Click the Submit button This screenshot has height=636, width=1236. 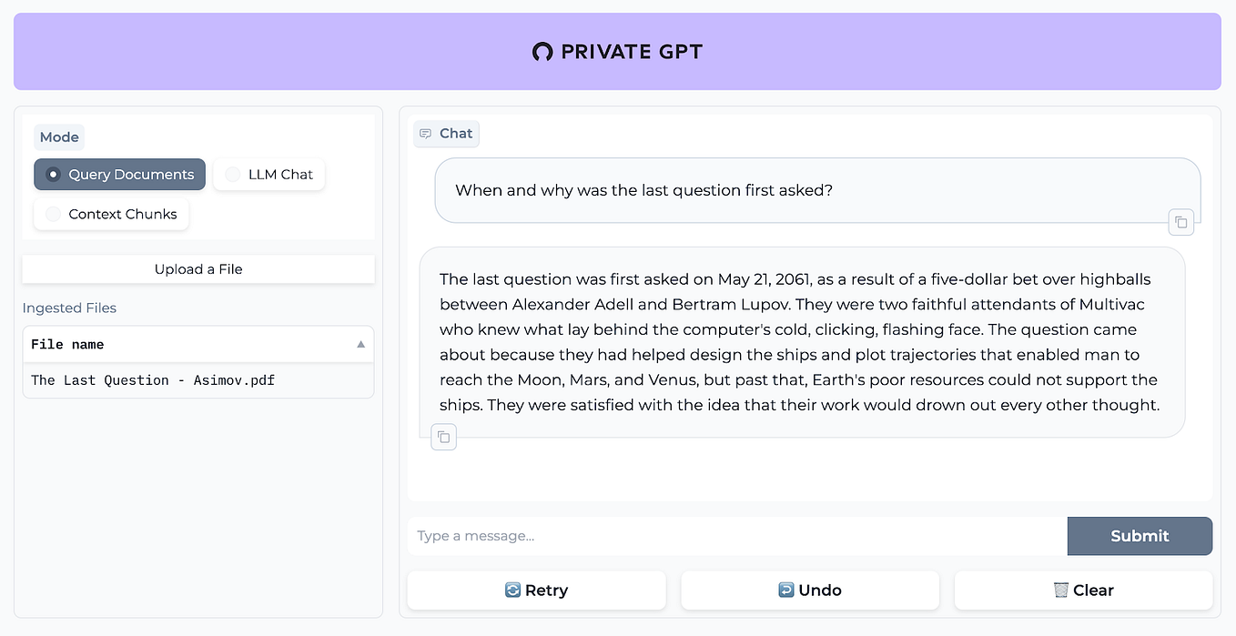pos(1140,536)
